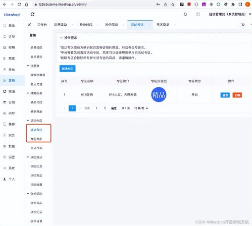
Task: Switch to the 秒杀商品 tab
Action: click(x=112, y=25)
